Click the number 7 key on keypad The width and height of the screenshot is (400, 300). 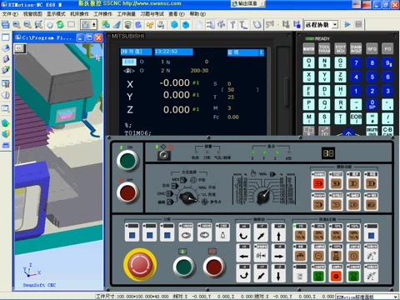[356, 62]
